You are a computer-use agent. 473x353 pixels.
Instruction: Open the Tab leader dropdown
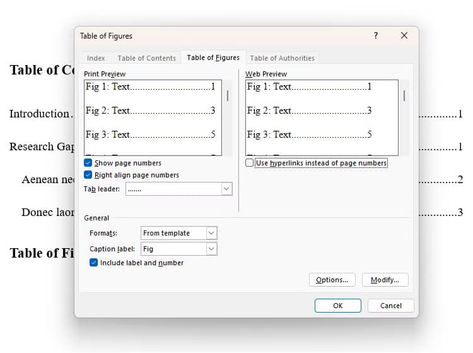click(226, 189)
